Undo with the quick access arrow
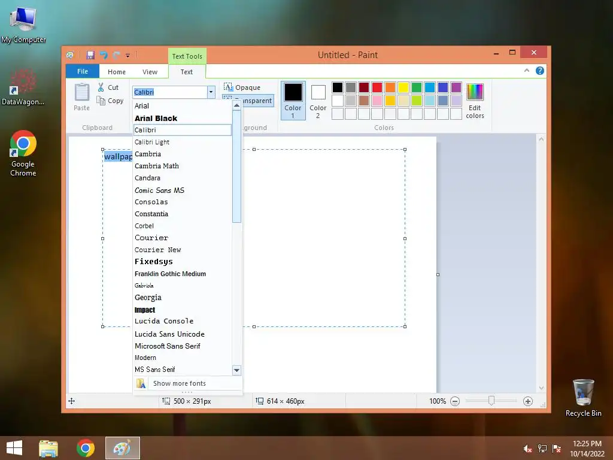613x460 pixels. (x=104, y=55)
